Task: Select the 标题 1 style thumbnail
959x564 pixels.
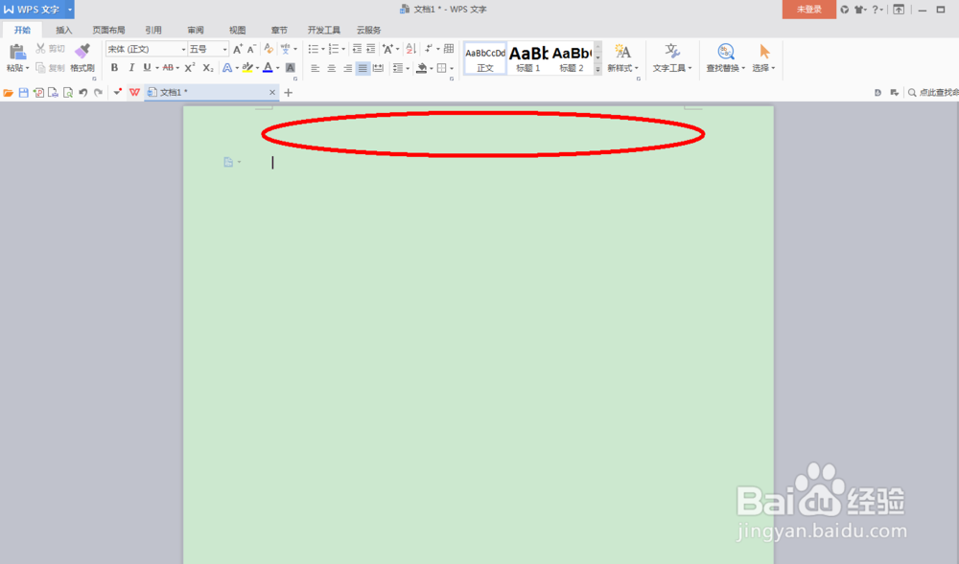Action: tap(527, 58)
